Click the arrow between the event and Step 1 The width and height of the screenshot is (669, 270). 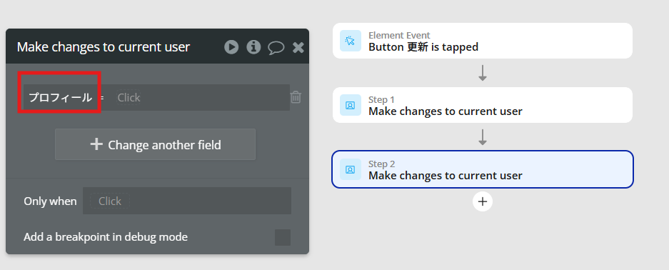(x=483, y=74)
